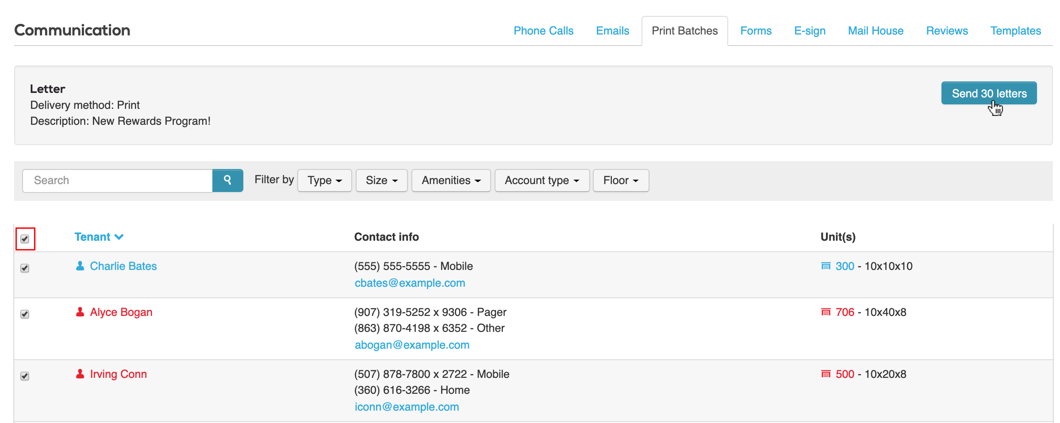Uncheck the Alyce Bogan row checkbox

[x=25, y=314]
